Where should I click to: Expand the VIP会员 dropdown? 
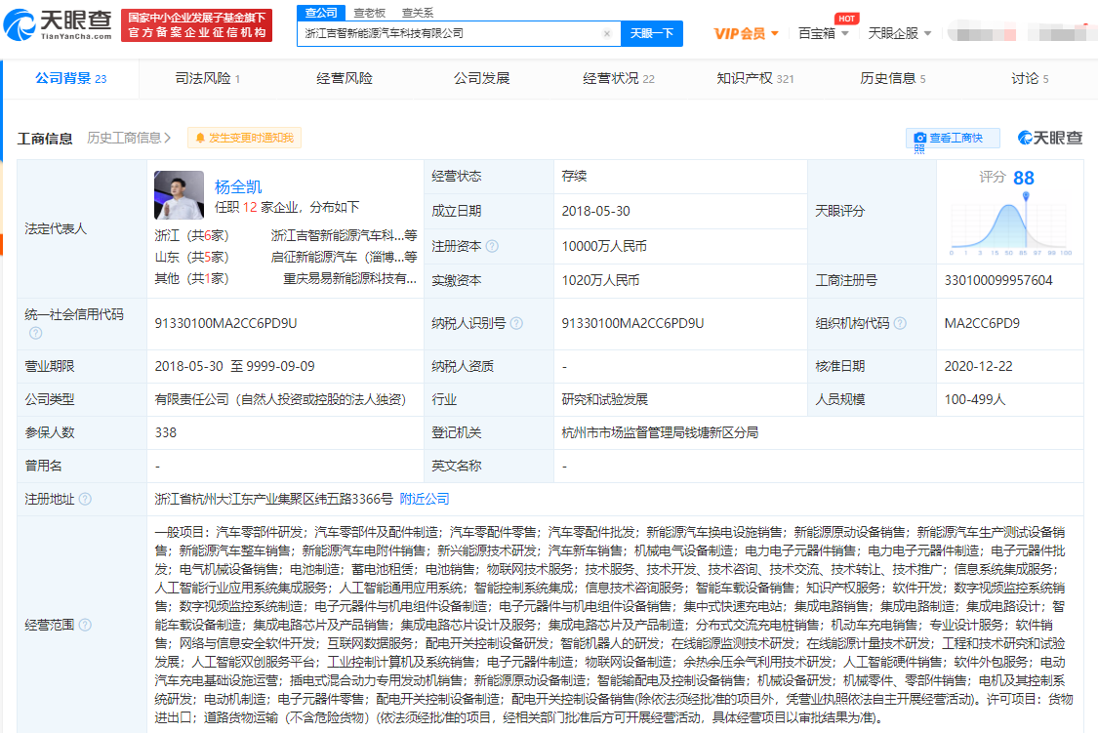tap(775, 33)
